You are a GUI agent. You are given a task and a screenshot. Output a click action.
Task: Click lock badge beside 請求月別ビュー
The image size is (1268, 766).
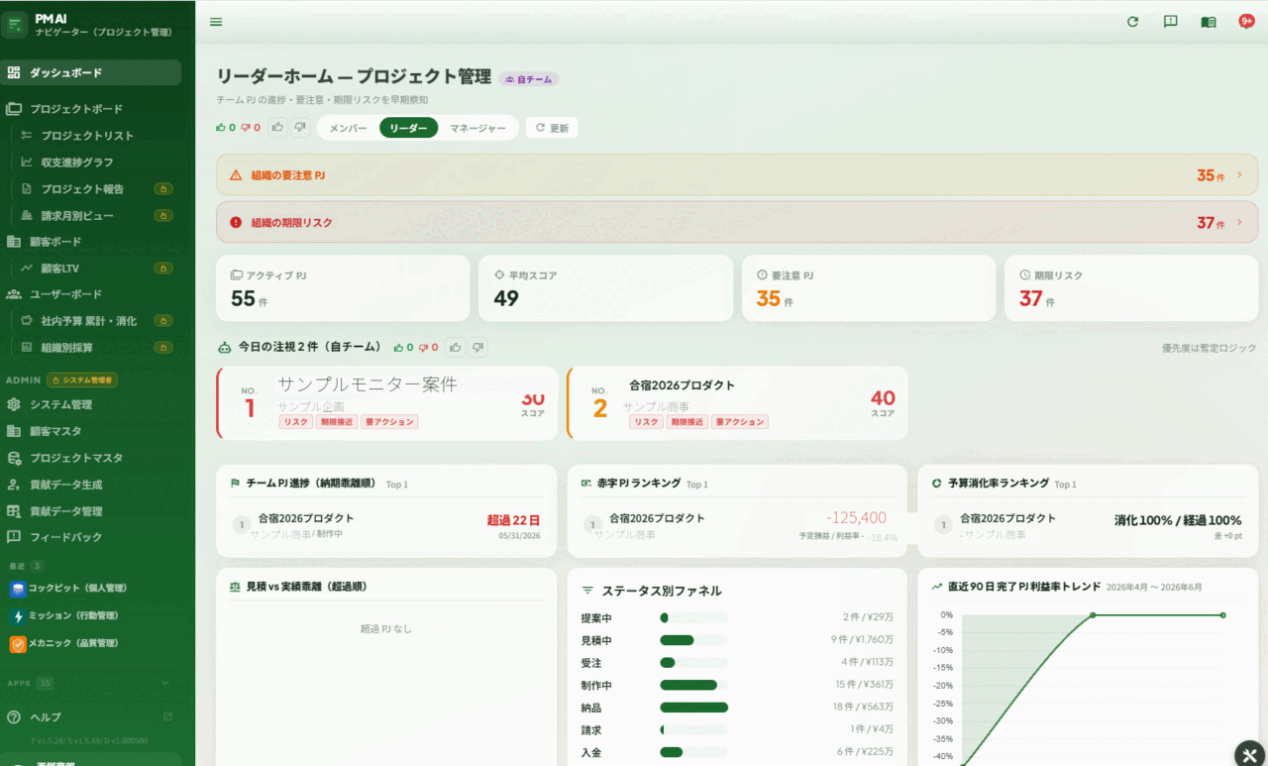point(163,215)
